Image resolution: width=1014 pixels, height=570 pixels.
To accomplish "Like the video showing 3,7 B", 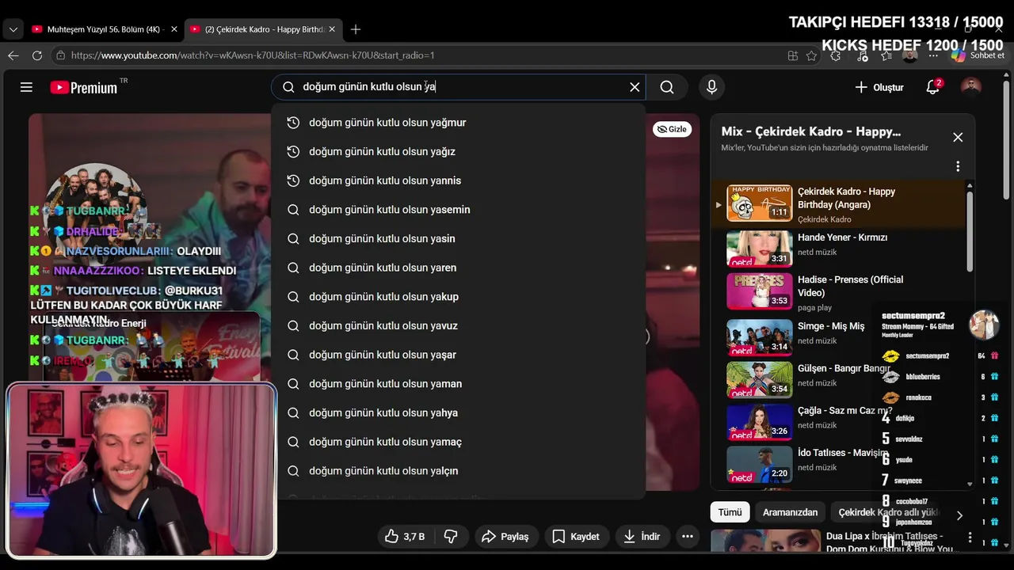I will (x=405, y=537).
